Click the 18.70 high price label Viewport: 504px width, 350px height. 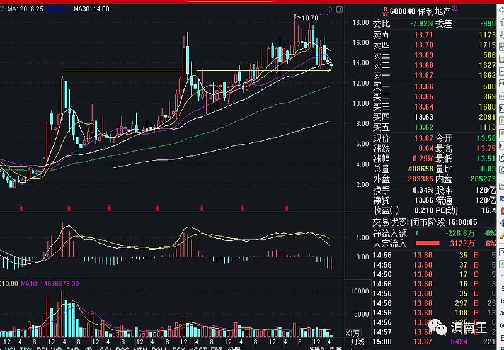pyautogui.click(x=309, y=18)
